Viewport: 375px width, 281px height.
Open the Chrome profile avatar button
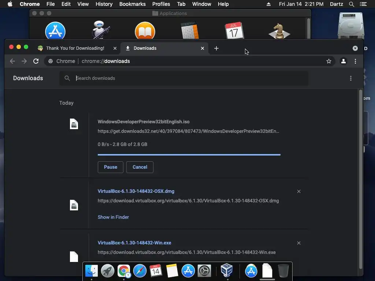[x=344, y=61]
